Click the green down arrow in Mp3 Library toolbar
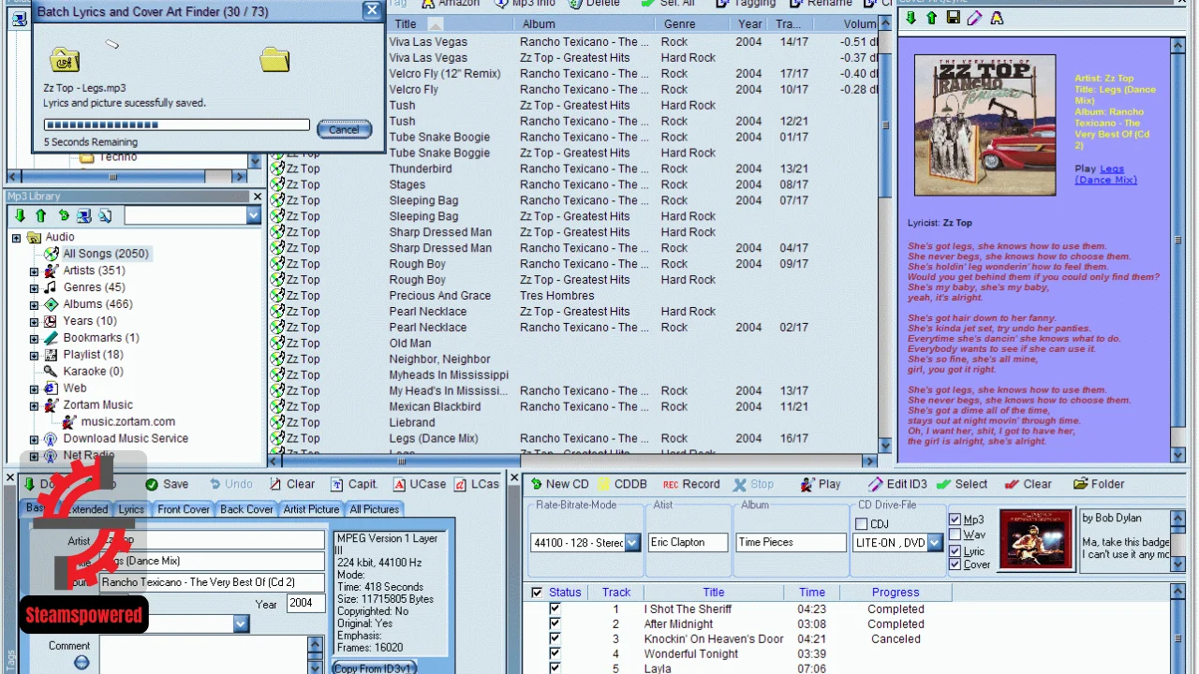Screen dimensions: 1199x674 tap(20, 215)
